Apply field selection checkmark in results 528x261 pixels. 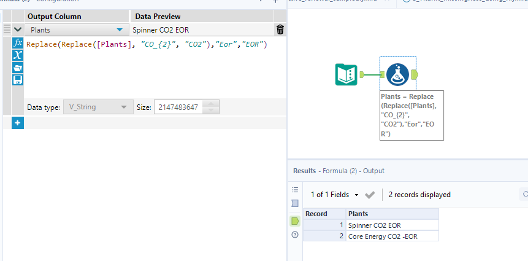[x=369, y=195]
